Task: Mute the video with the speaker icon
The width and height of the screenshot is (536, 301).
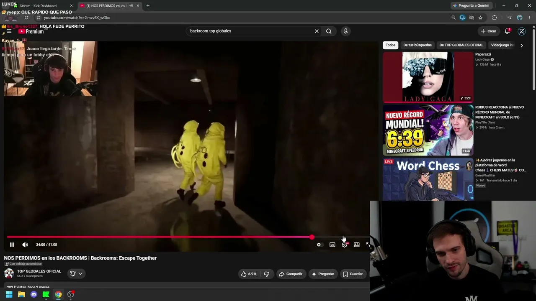Action: 25,245
